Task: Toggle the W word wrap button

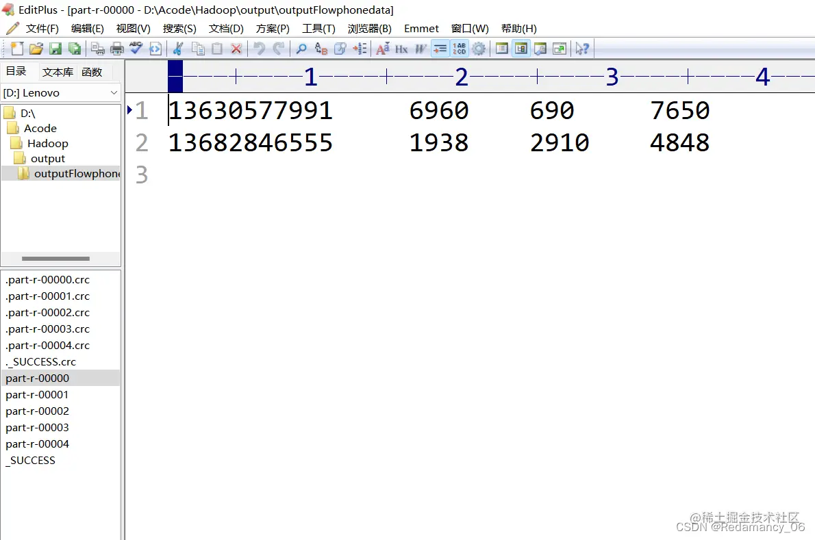Action: [x=421, y=49]
